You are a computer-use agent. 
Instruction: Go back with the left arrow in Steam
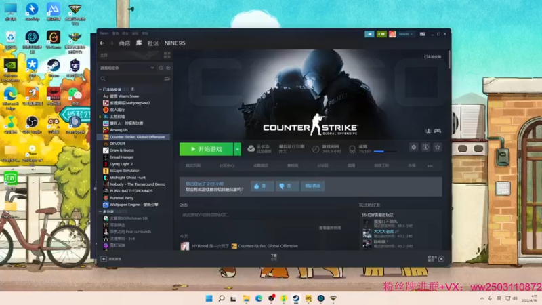click(102, 43)
